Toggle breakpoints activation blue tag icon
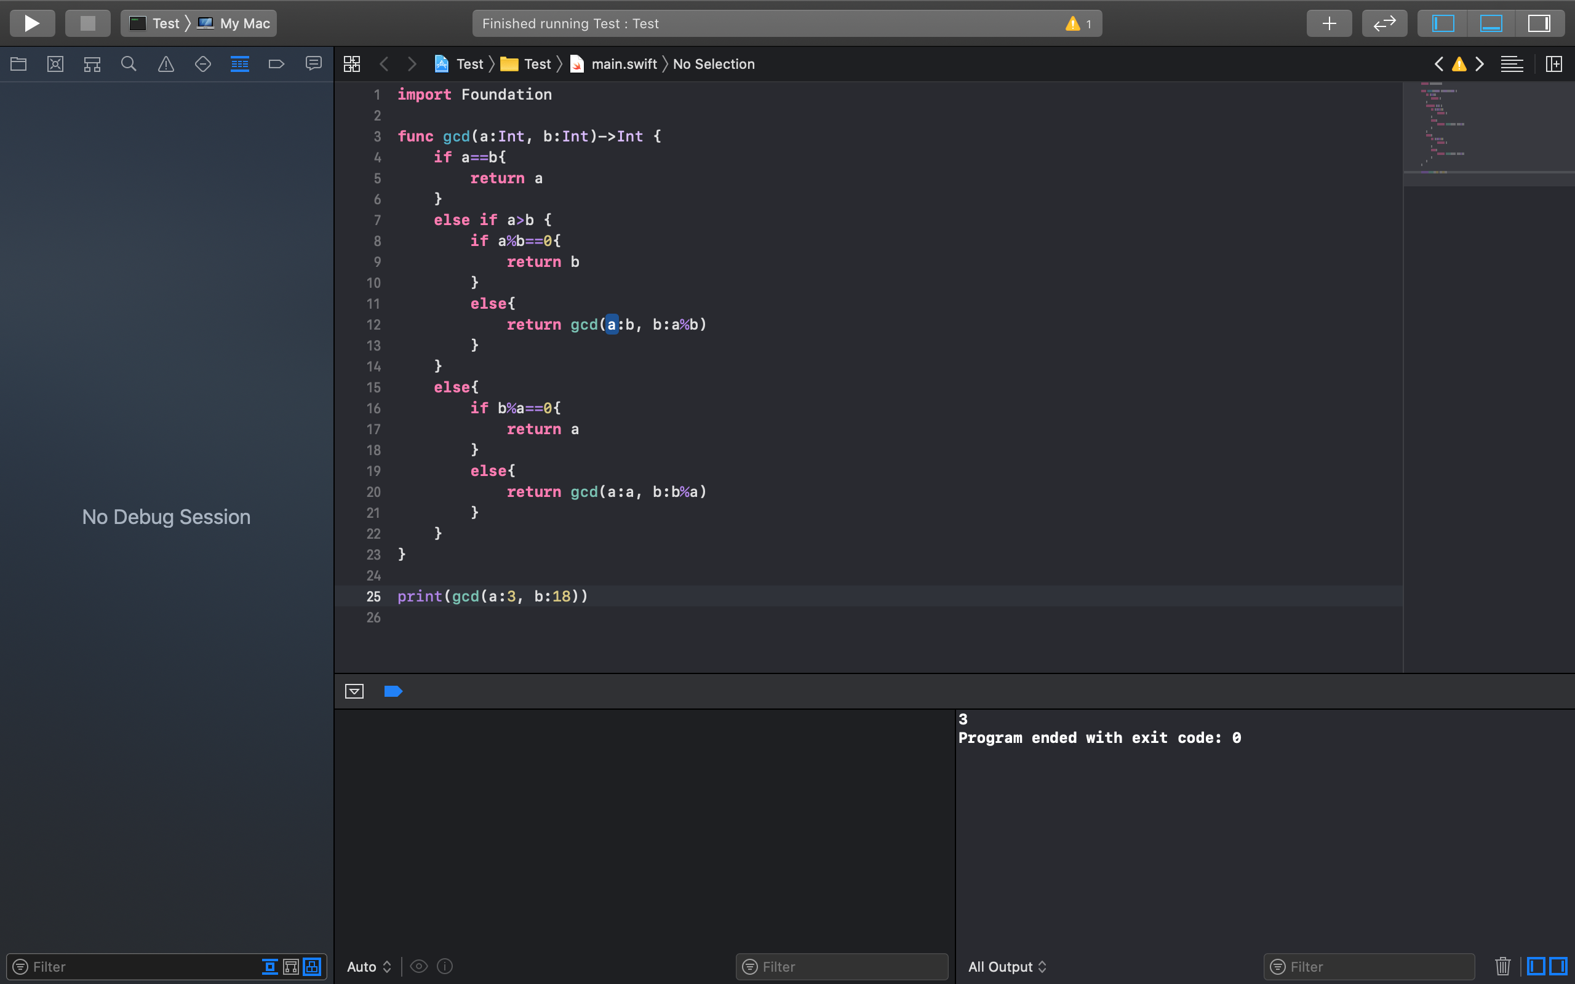1575x984 pixels. click(393, 691)
